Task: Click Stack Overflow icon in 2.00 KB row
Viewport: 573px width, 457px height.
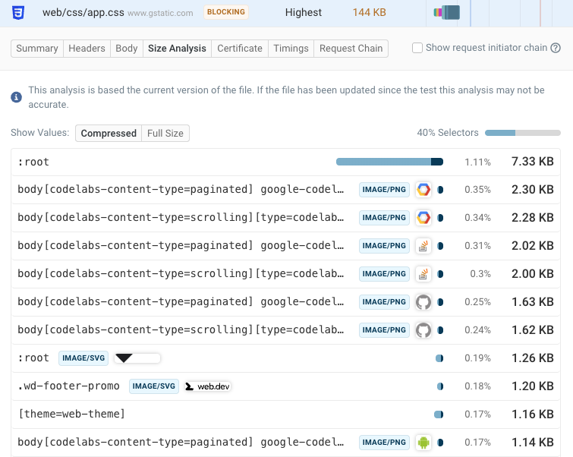Action: [423, 274]
